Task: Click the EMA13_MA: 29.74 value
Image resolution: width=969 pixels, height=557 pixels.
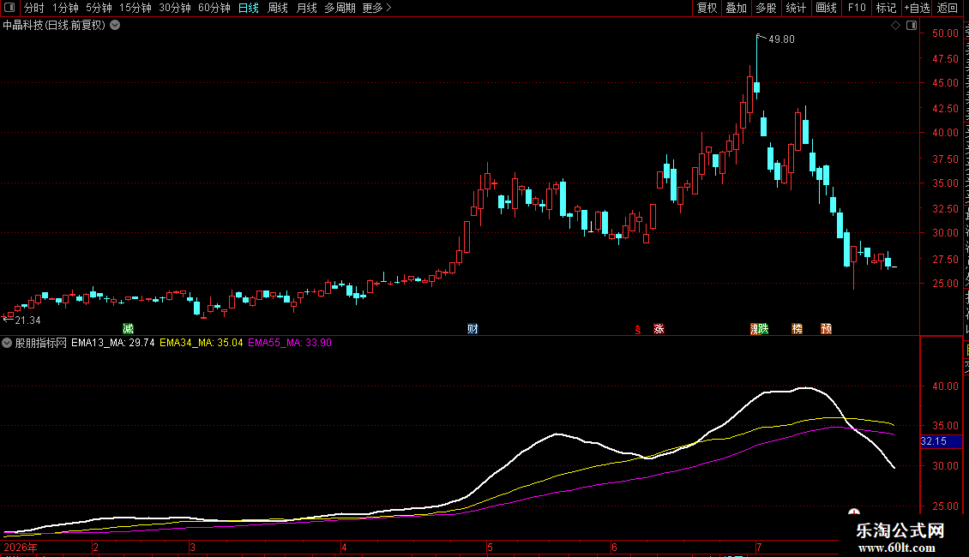Action: (113, 343)
